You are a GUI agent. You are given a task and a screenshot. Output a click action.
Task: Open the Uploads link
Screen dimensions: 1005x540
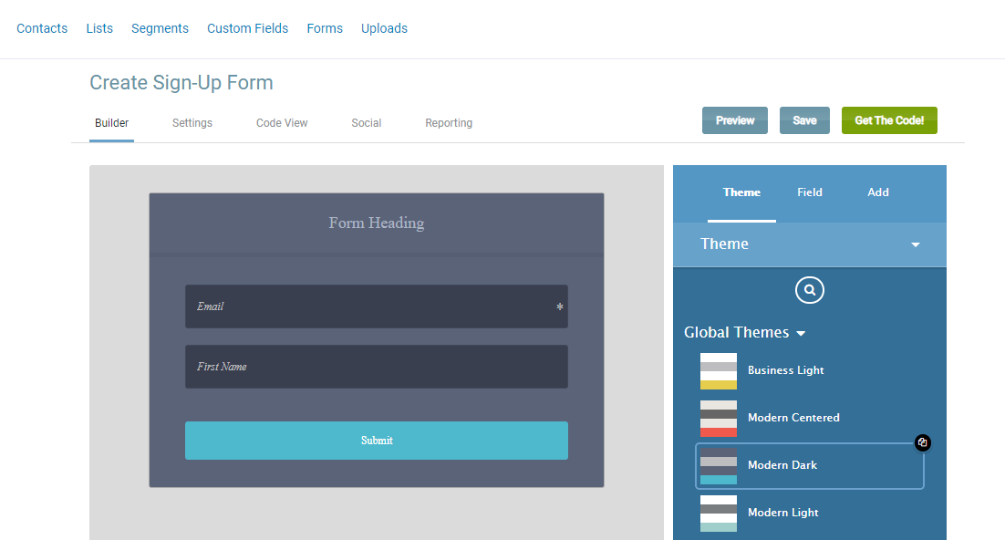coord(384,28)
